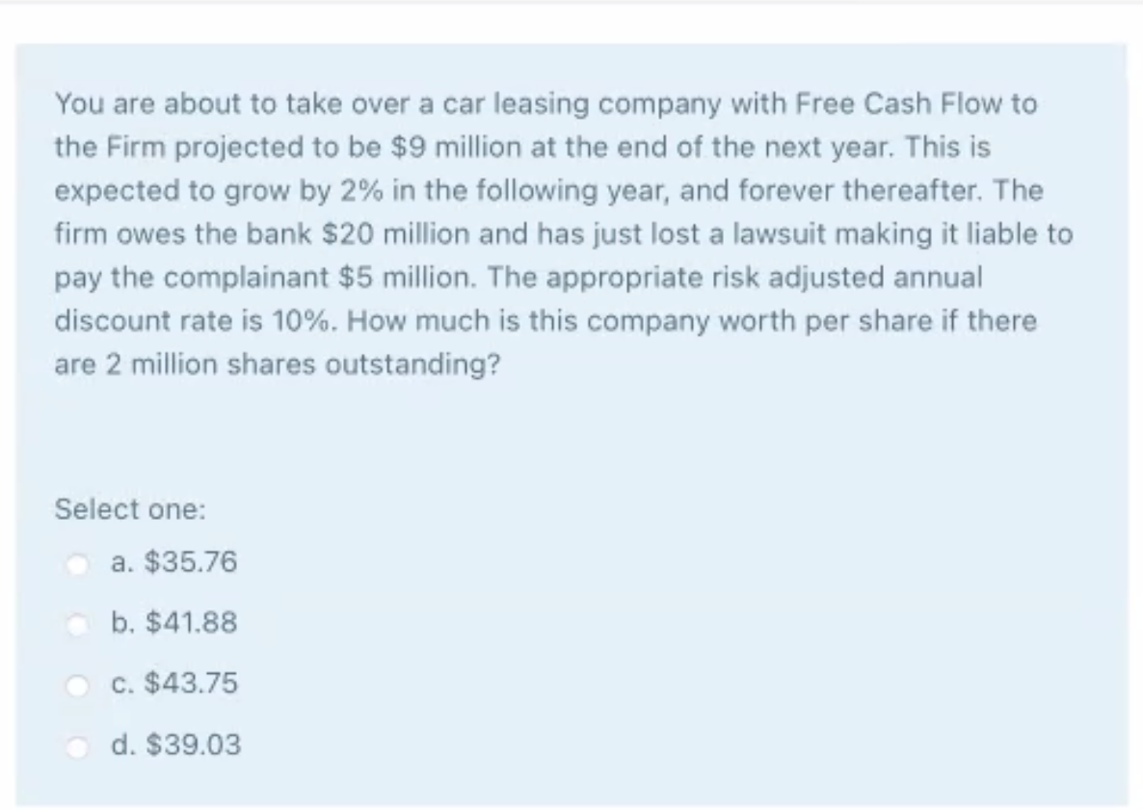
Task: Click the option b answer label text
Action: click(x=173, y=624)
